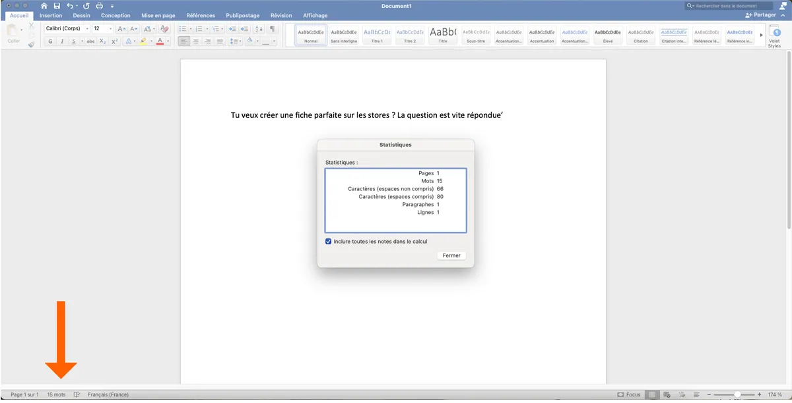Pick the highlight color button

[143, 41]
